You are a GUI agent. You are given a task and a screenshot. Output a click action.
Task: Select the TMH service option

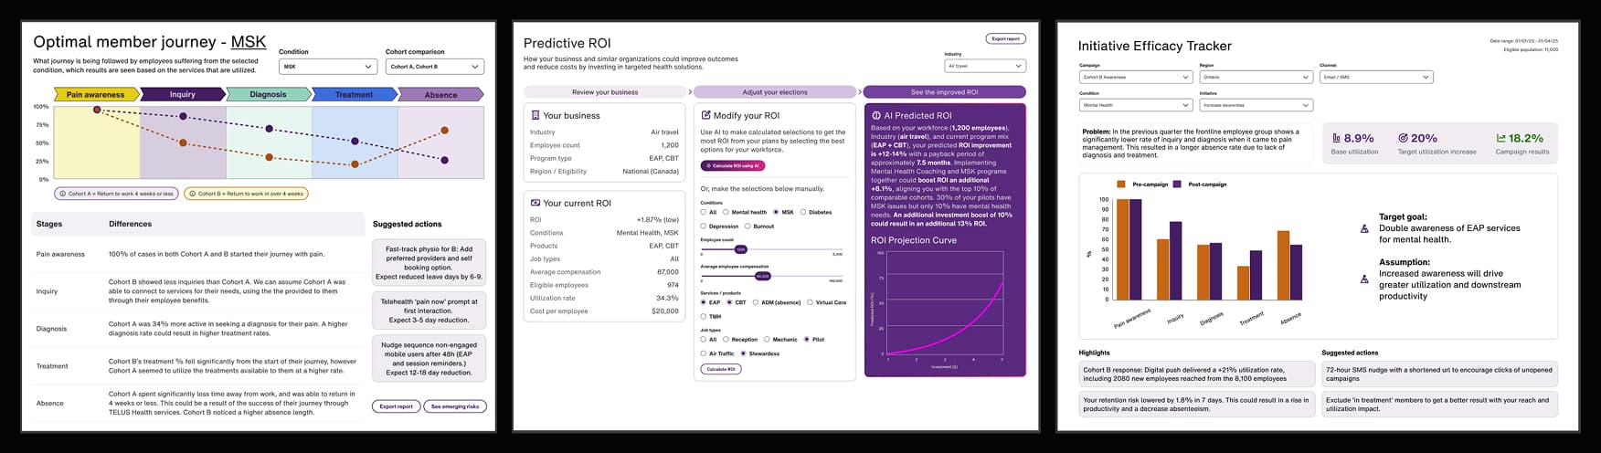pos(703,316)
